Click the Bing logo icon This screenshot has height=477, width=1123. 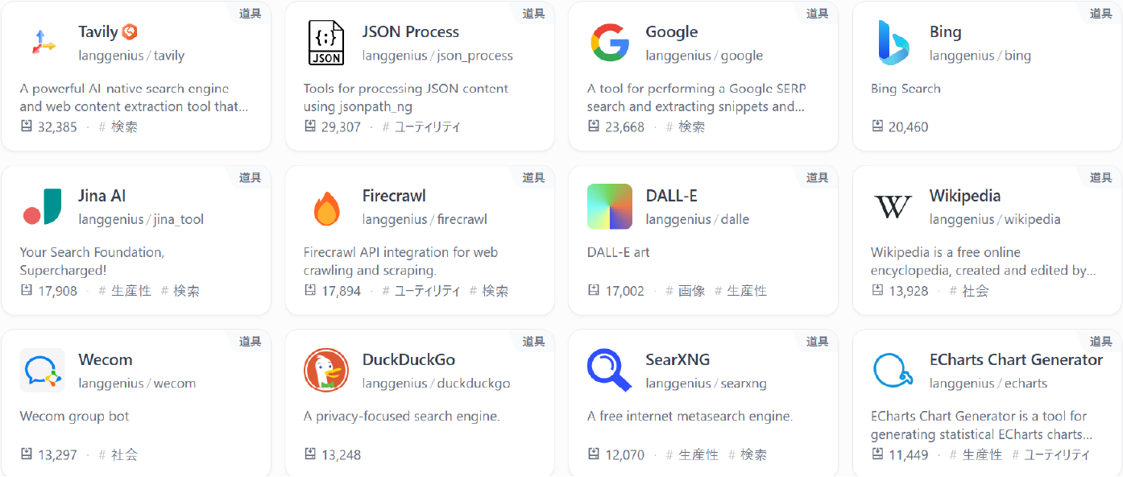[x=893, y=43]
